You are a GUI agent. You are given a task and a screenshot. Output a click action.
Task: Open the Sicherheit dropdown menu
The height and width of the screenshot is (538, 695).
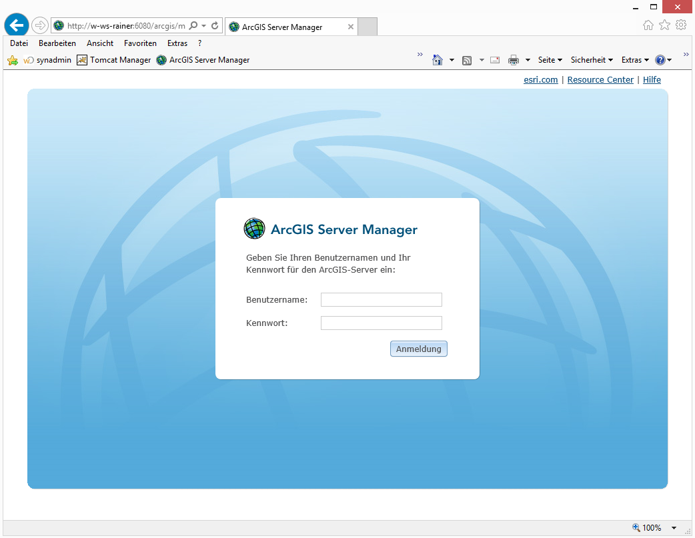pos(590,59)
